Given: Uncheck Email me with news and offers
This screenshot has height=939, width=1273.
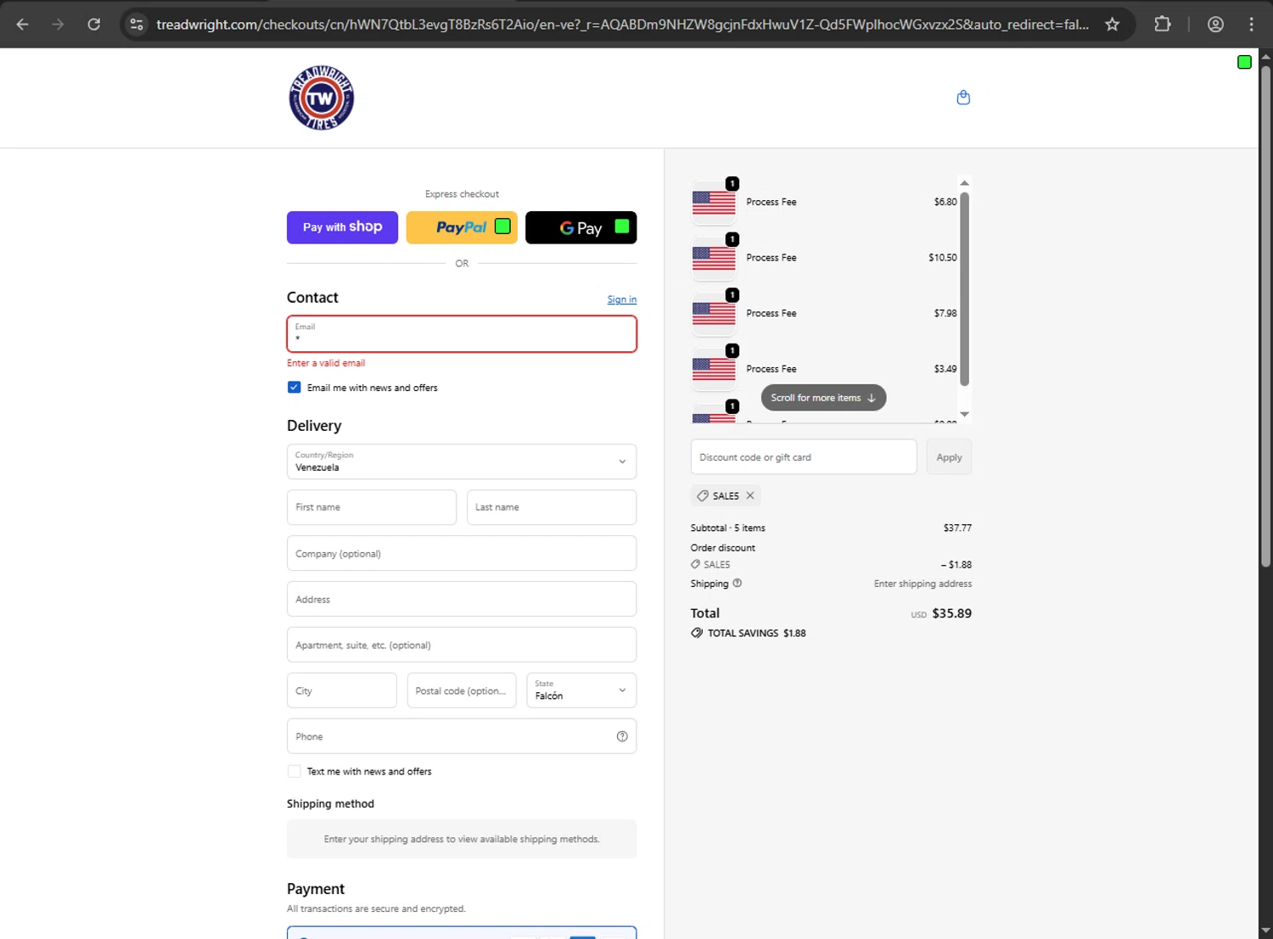Looking at the screenshot, I should 294,387.
